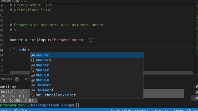Choose the 'numbers' module suggestion

coord(87,60)
